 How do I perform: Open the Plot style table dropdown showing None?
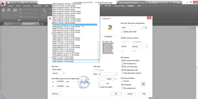pos(133,28)
